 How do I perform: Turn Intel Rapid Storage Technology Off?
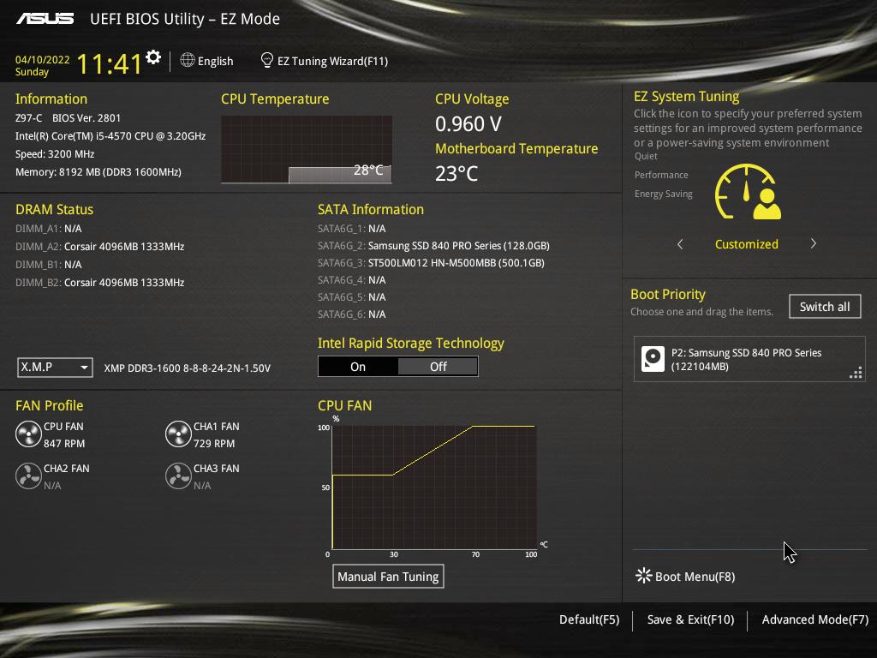click(438, 367)
